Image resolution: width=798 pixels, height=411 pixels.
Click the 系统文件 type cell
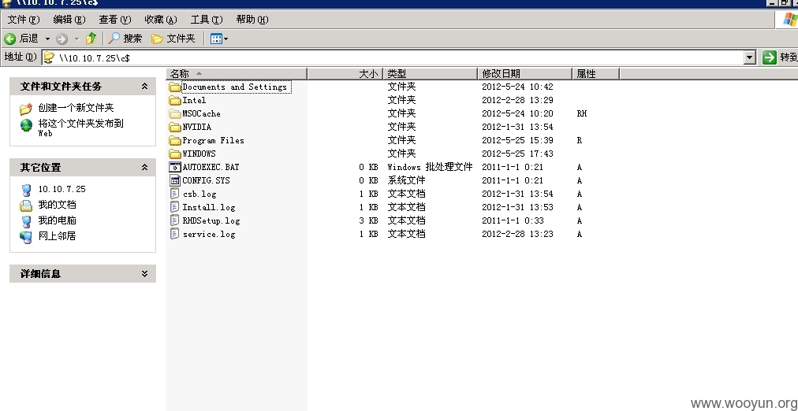tap(407, 180)
